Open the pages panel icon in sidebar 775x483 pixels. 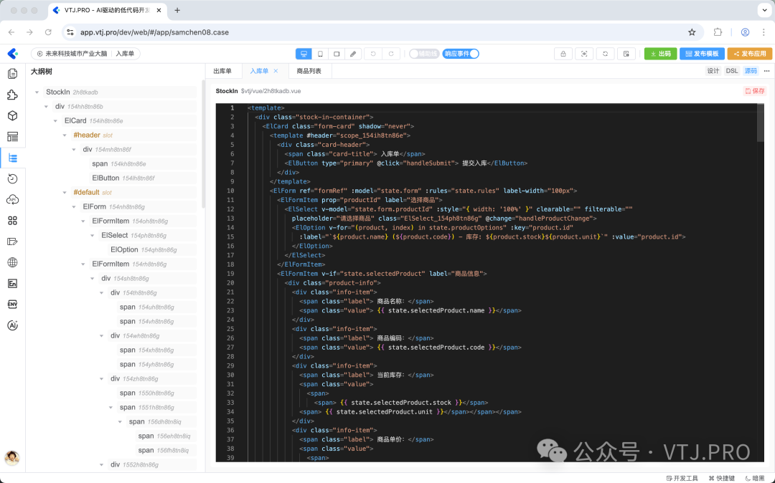tap(12, 74)
